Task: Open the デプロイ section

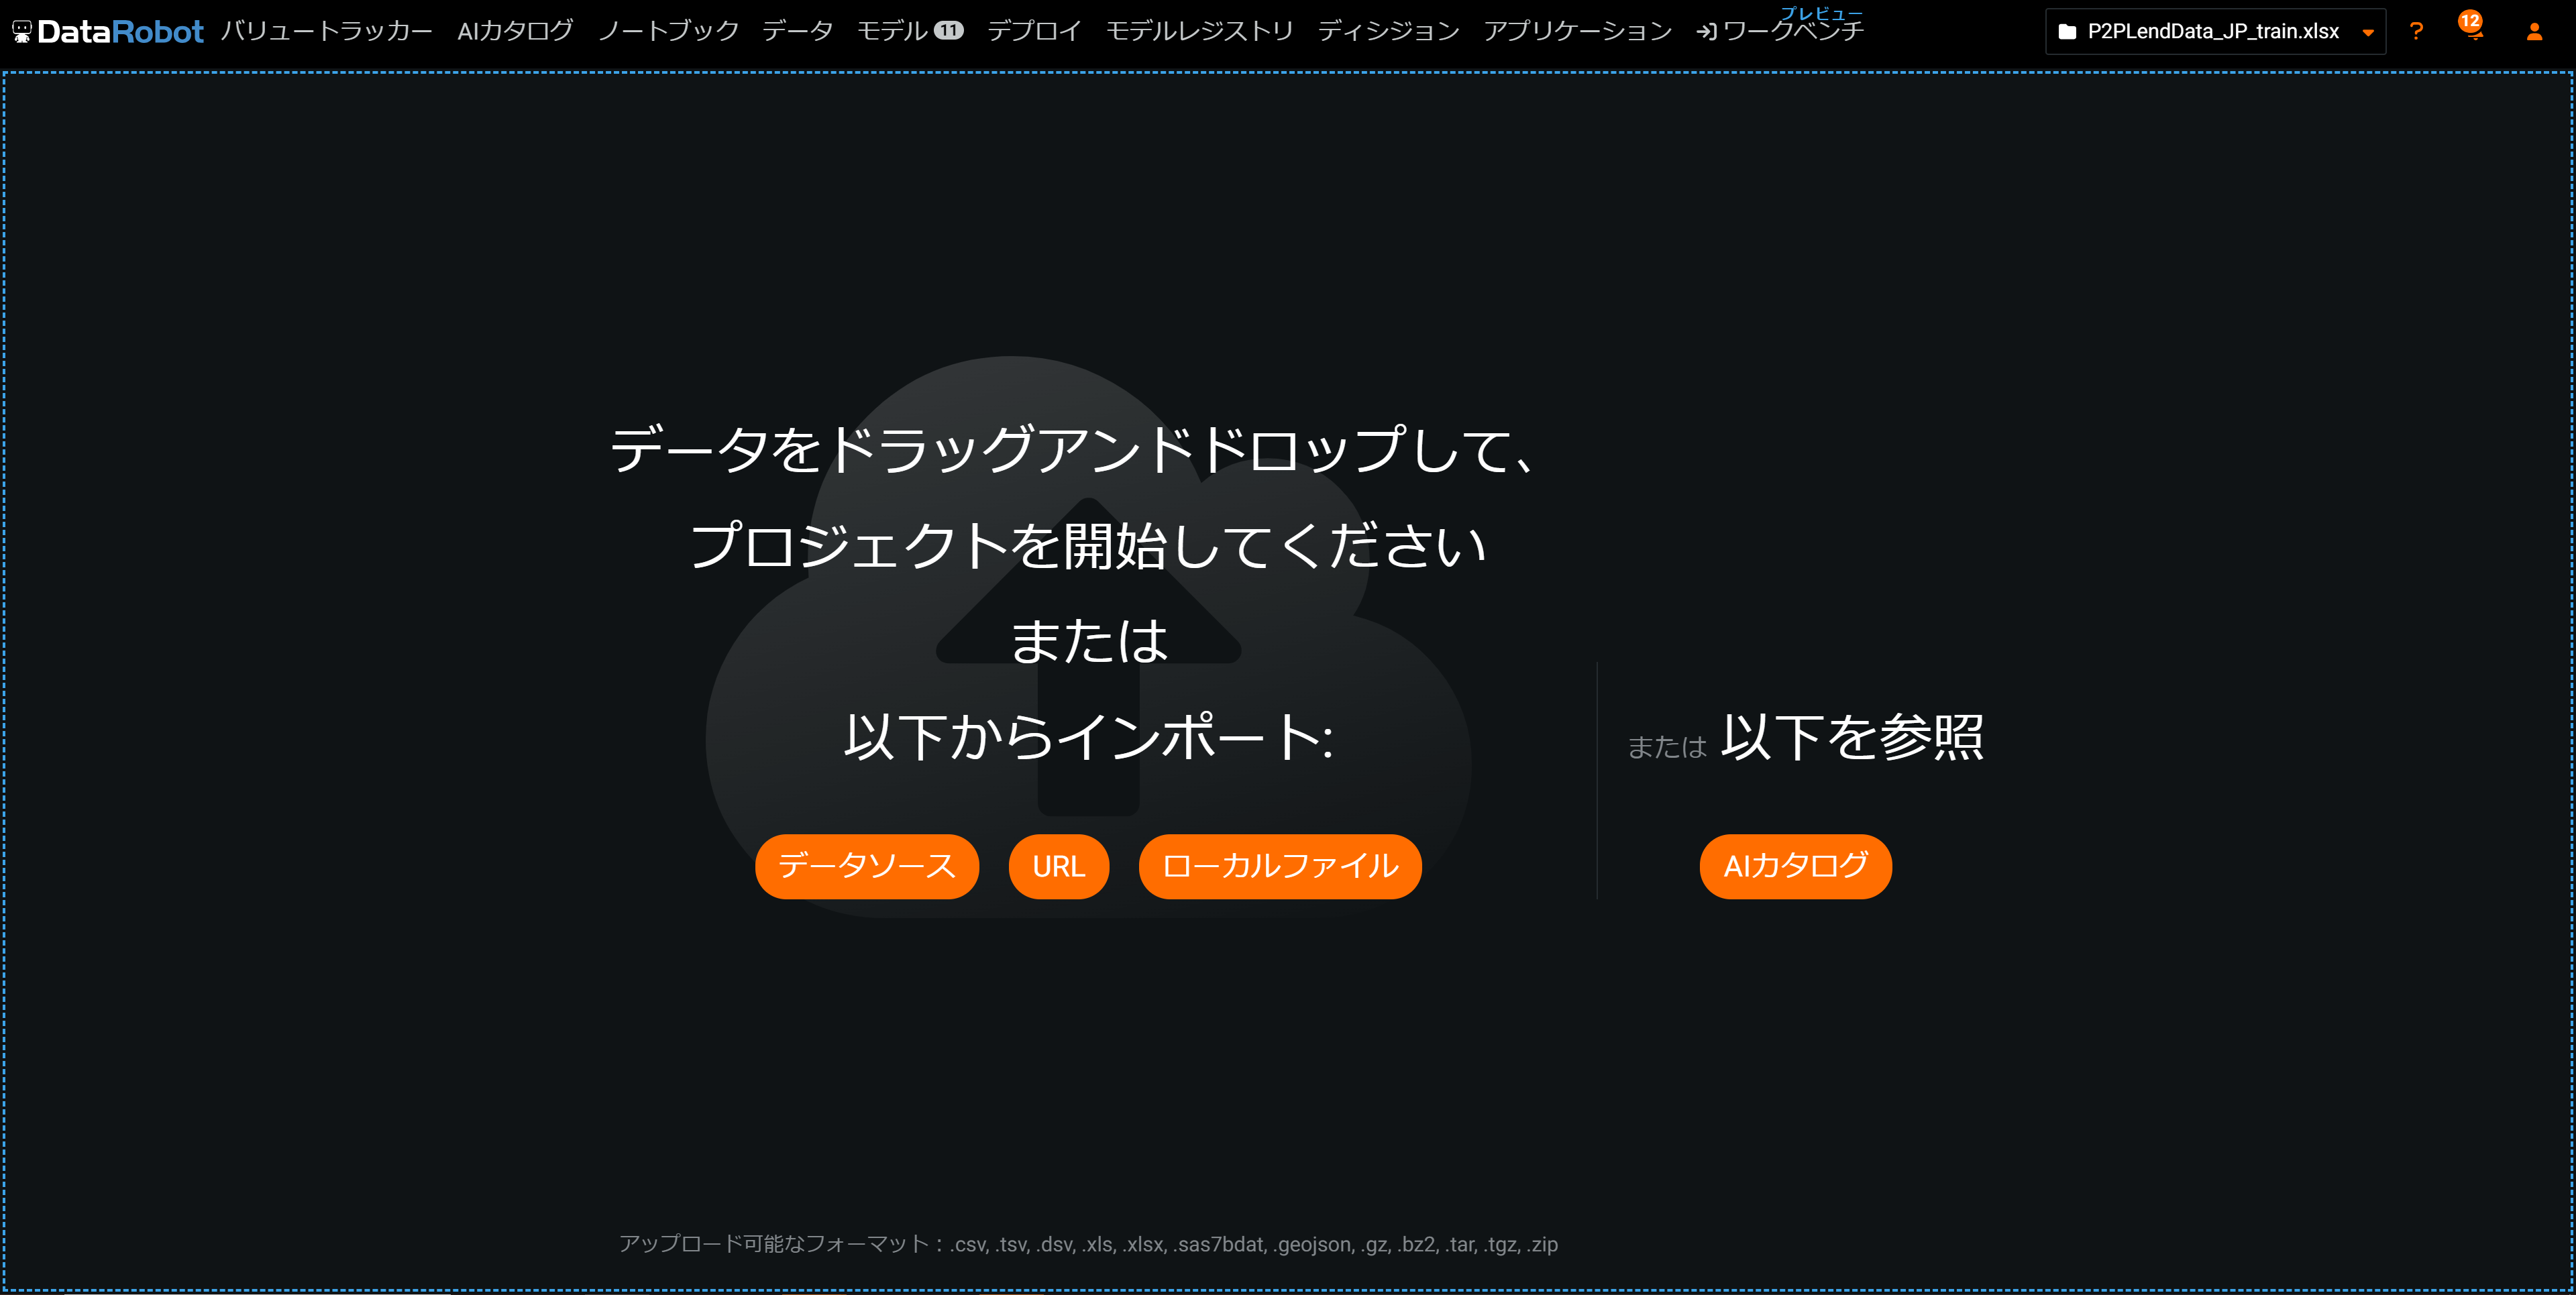Action: pyautogui.click(x=1034, y=32)
